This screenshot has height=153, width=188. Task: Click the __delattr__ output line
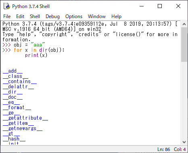(x=18, y=87)
